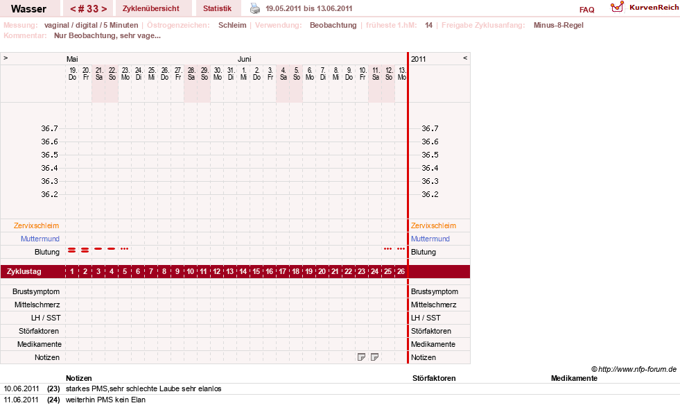Collapse right legend with top-right arrow
The height and width of the screenshot is (419, 680).
[x=465, y=58]
